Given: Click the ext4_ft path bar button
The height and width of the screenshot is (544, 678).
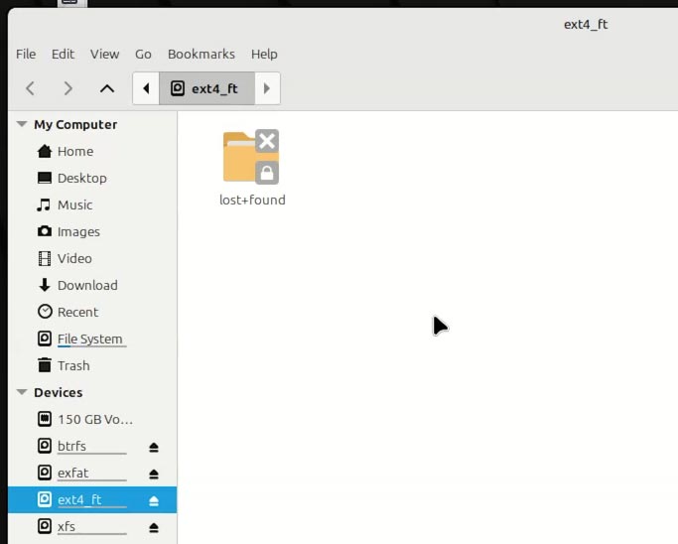Looking at the screenshot, I should click(x=205, y=88).
